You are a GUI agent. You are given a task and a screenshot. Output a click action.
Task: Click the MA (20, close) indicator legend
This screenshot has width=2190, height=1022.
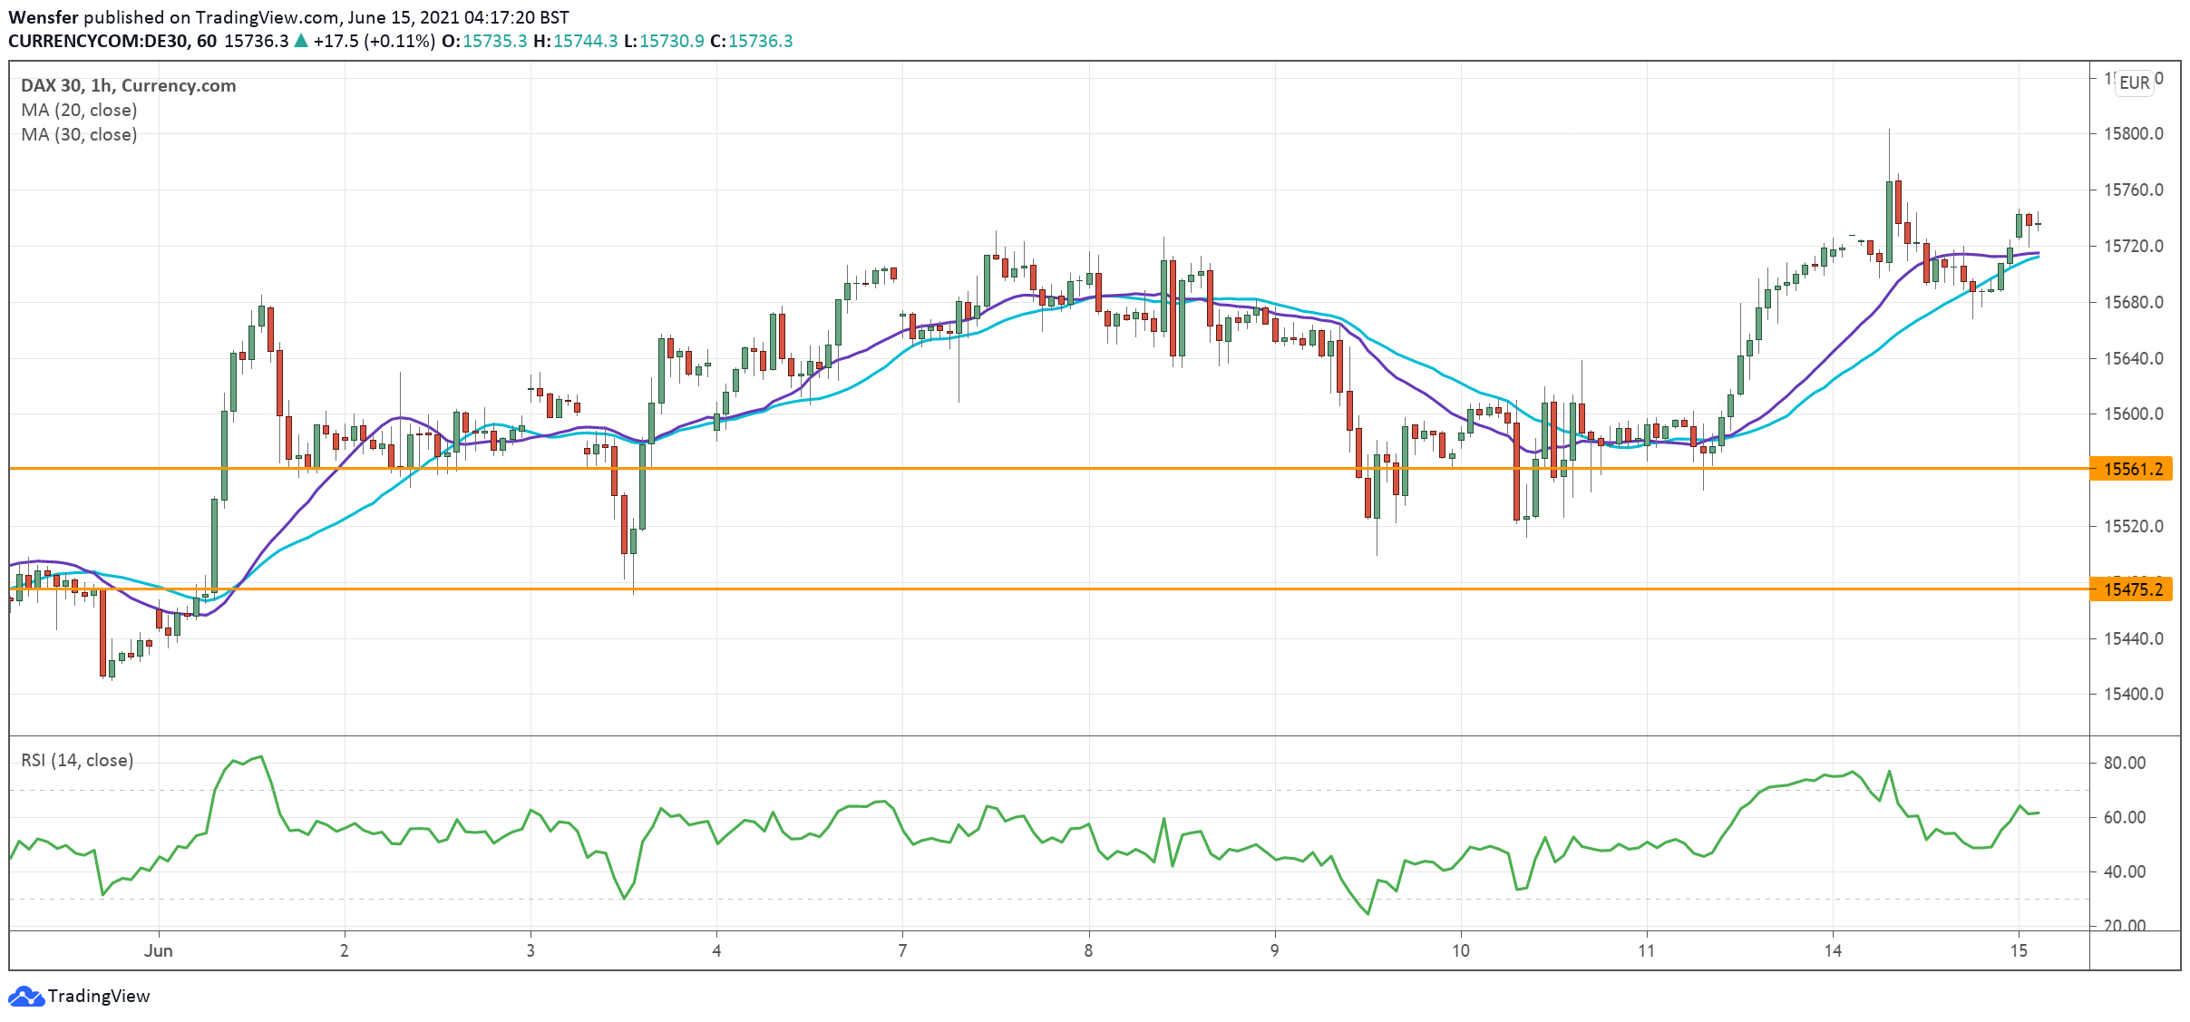tap(79, 110)
